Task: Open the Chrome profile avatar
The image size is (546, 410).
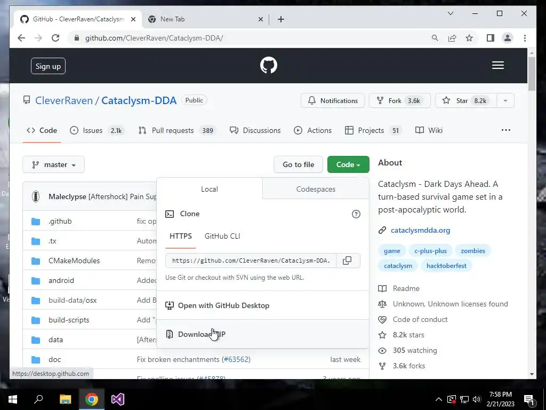Action: [508, 38]
